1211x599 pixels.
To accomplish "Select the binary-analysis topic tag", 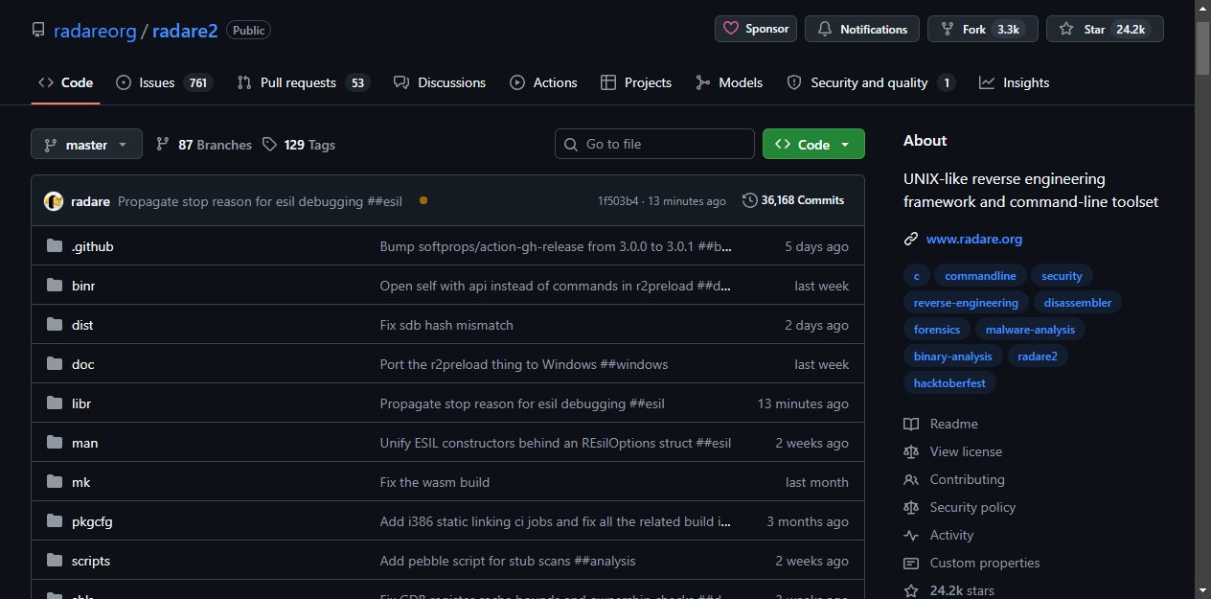I will (x=953, y=357).
